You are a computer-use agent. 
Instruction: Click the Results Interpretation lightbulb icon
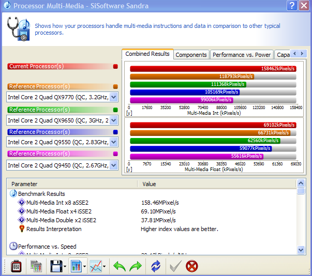point(22,228)
